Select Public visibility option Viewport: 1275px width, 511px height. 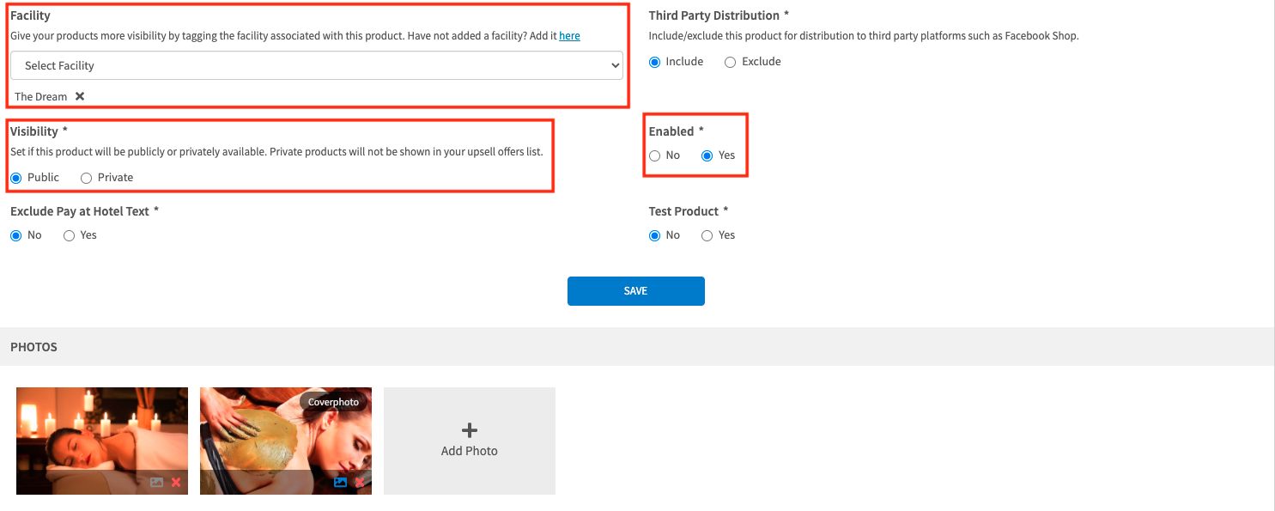[16, 178]
